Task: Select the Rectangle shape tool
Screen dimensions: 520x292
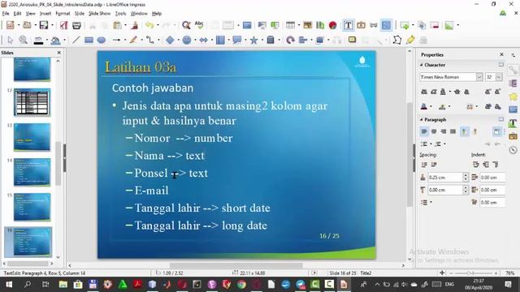Action: pos(89,40)
